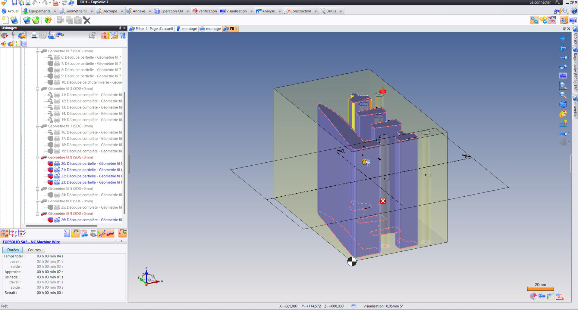
Task: Open the Découpe menu dropdown arrow
Action: [122, 11]
